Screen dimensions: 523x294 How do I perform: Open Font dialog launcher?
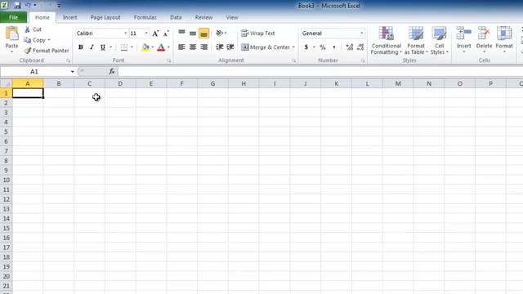(x=169, y=60)
